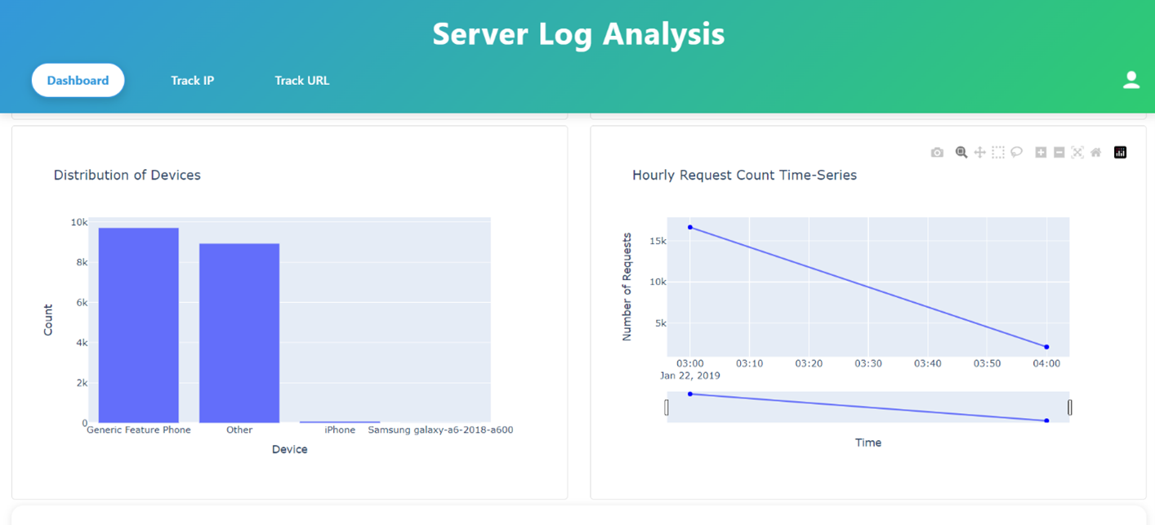The height and width of the screenshot is (525, 1155).
Task: Click the Autoscale icon
Action: pyautogui.click(x=1077, y=153)
